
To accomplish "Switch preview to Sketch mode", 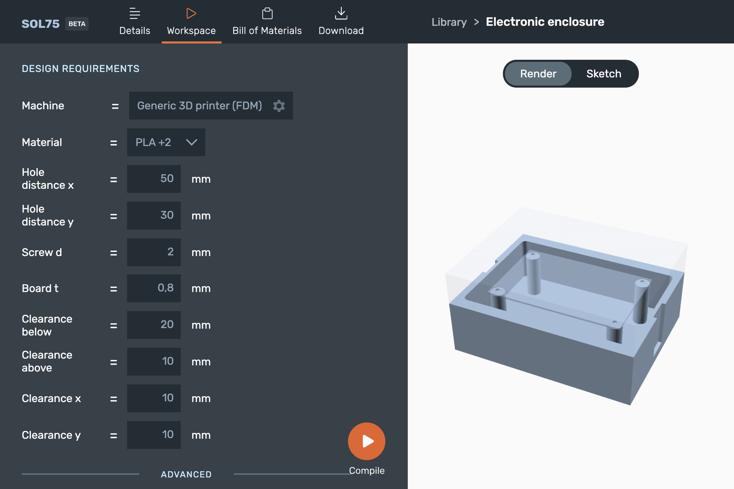I will (x=604, y=74).
